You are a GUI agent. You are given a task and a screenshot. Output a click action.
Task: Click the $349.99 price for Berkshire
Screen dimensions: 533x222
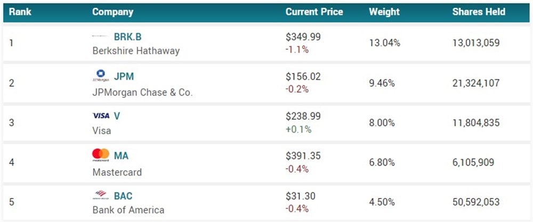(303, 37)
